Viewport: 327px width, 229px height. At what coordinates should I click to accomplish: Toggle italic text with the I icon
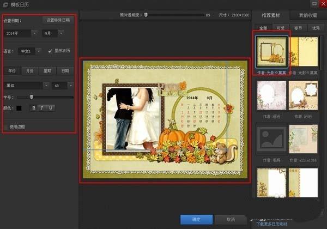point(42,108)
